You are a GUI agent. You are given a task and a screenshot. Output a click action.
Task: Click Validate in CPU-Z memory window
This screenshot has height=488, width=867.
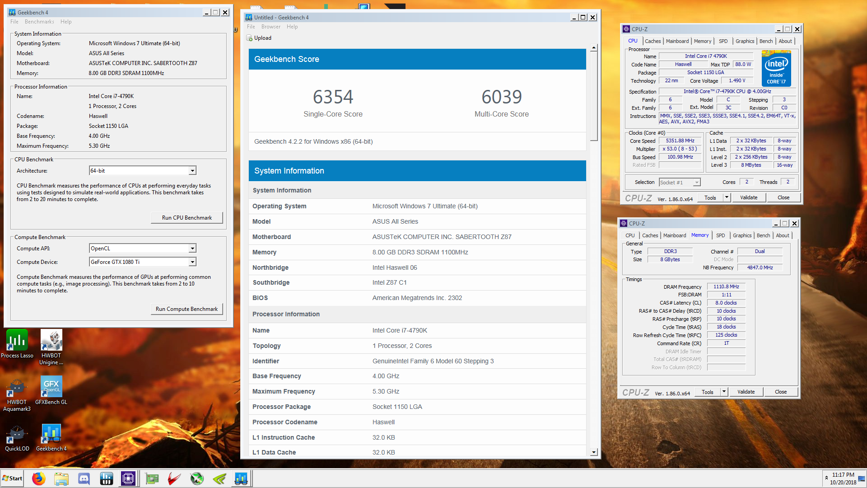click(746, 392)
